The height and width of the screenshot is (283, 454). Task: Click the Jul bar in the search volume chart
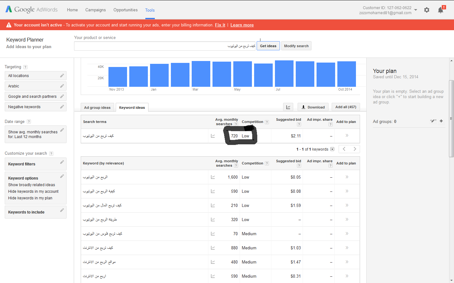pos(284,74)
